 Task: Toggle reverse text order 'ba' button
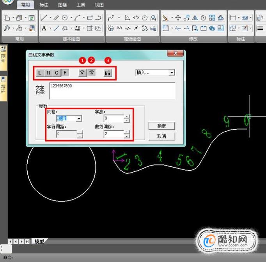pyautogui.click(x=108, y=73)
